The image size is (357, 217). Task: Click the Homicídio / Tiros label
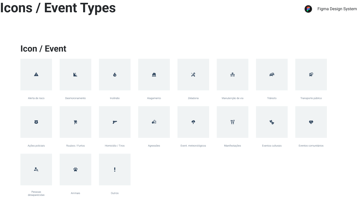[x=115, y=146]
